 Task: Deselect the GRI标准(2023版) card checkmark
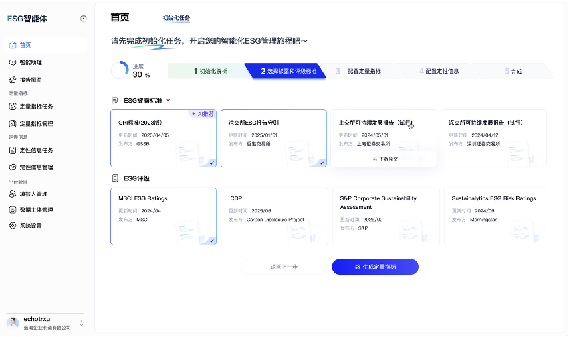pos(211,163)
